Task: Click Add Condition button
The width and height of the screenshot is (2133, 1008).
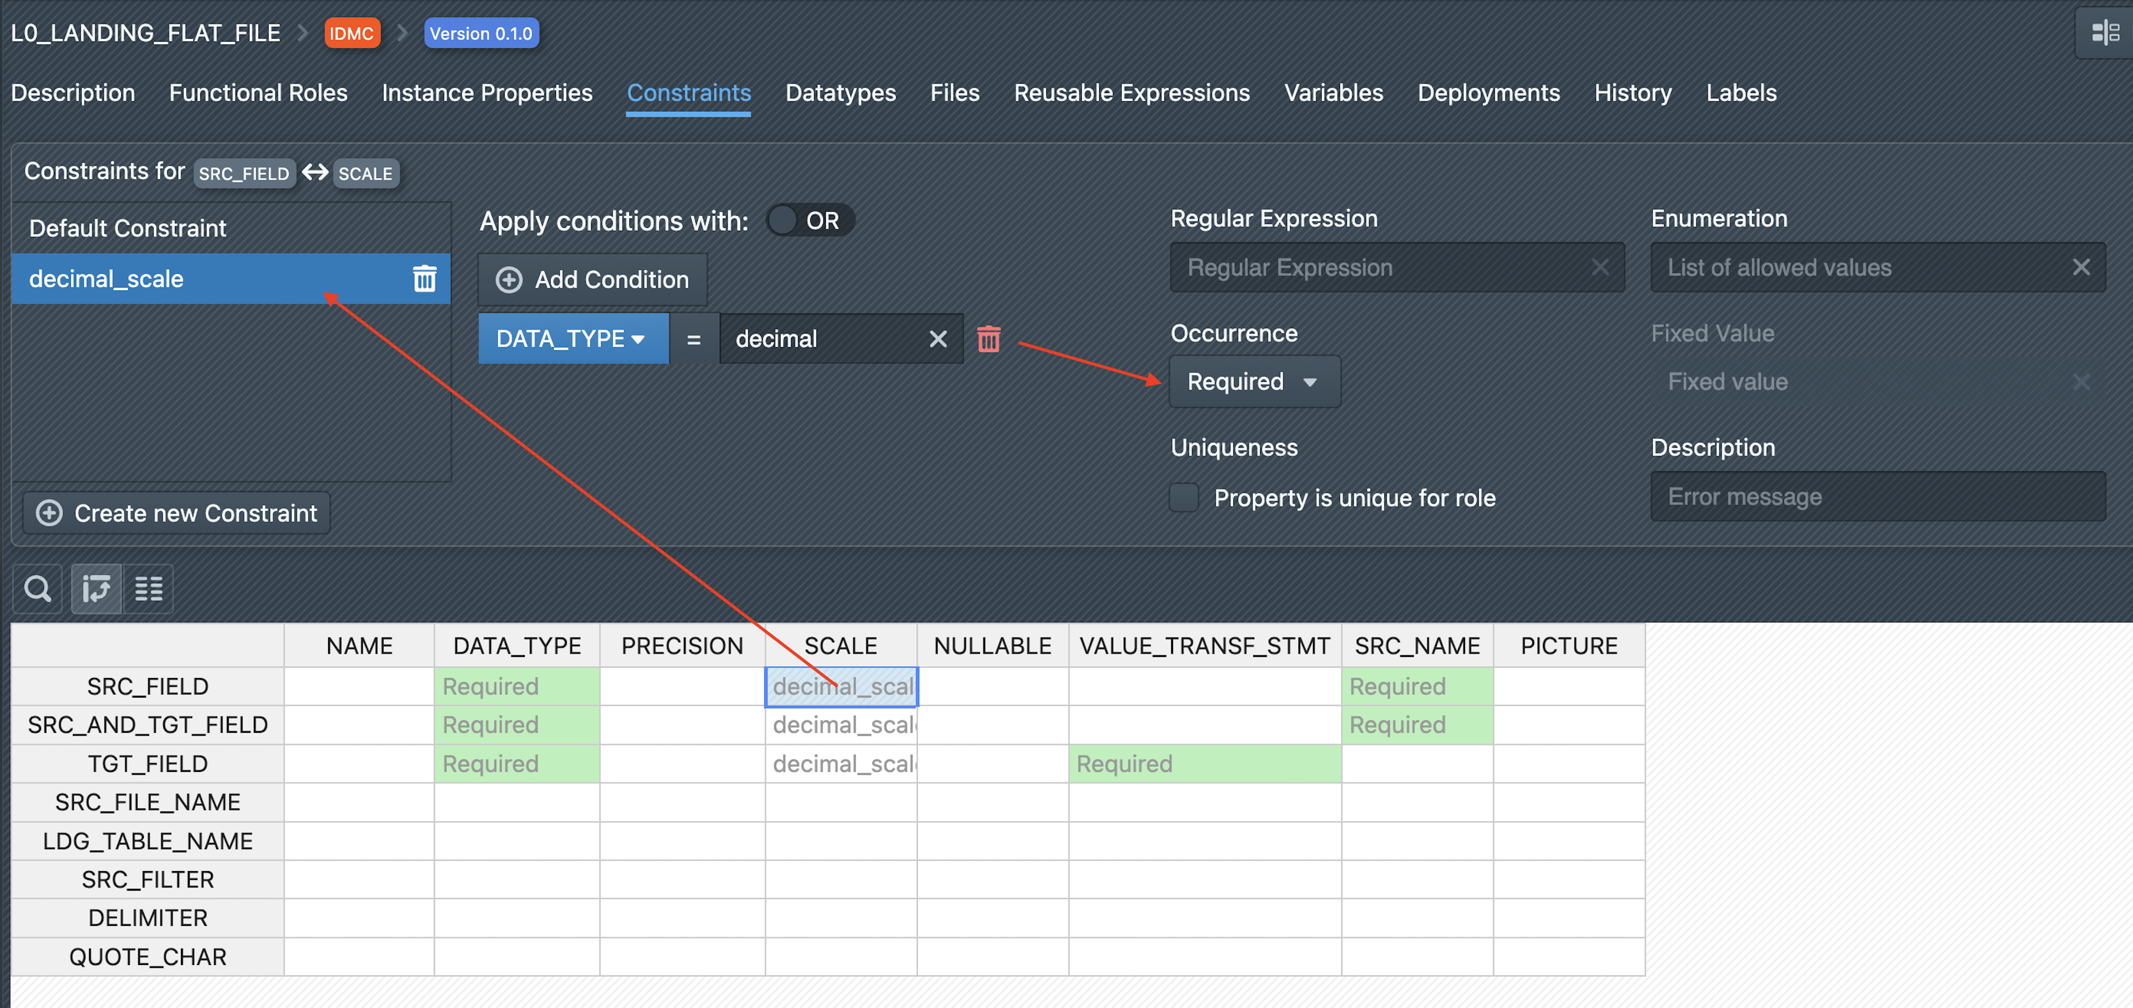Action: click(x=593, y=280)
